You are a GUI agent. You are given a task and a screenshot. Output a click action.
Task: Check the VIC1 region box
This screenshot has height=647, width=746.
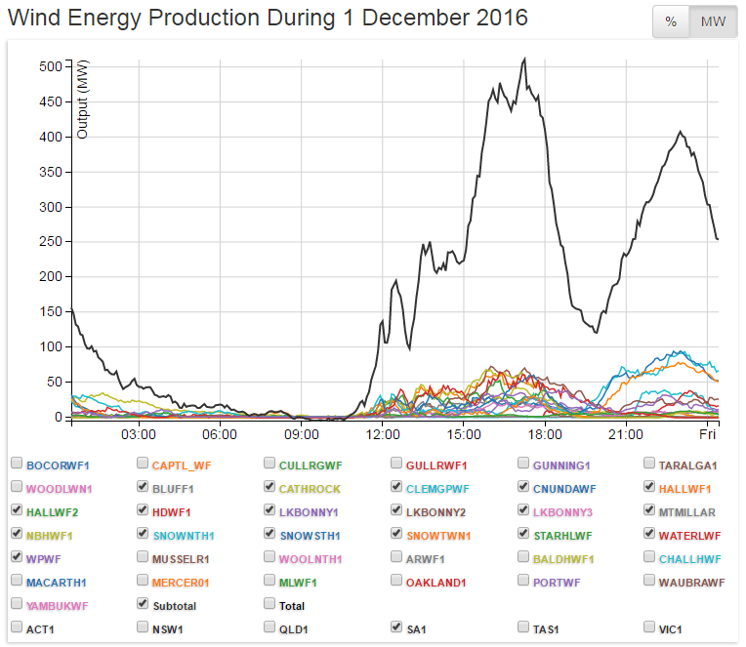(651, 627)
